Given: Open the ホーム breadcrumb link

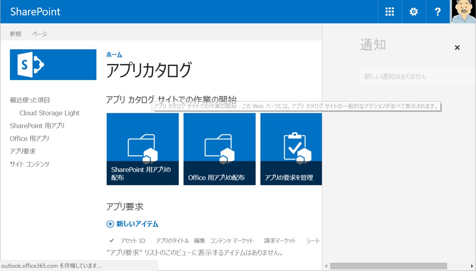Looking at the screenshot, I should [113, 55].
